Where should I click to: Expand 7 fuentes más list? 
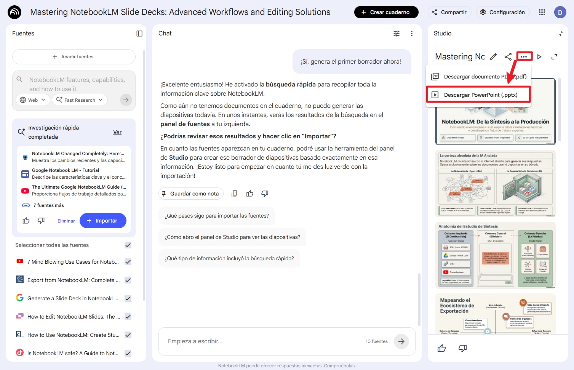pyautogui.click(x=43, y=205)
